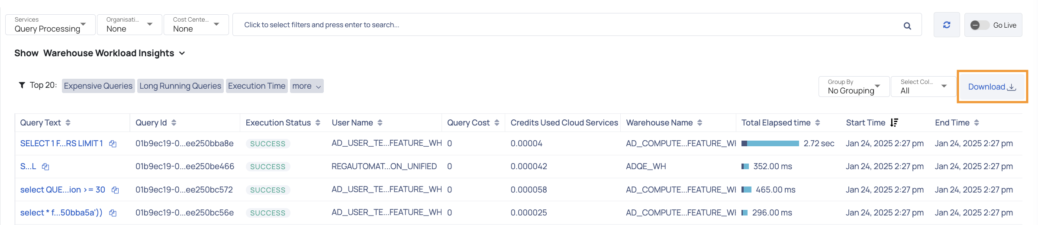The image size is (1038, 225).
Task: Click the Download button
Action: (x=992, y=87)
